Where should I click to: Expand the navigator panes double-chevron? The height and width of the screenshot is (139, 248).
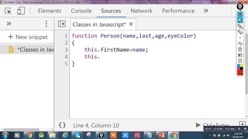(x=9, y=24)
